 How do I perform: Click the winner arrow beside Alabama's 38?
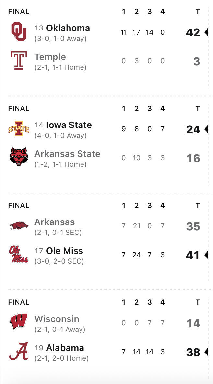coord(206,352)
